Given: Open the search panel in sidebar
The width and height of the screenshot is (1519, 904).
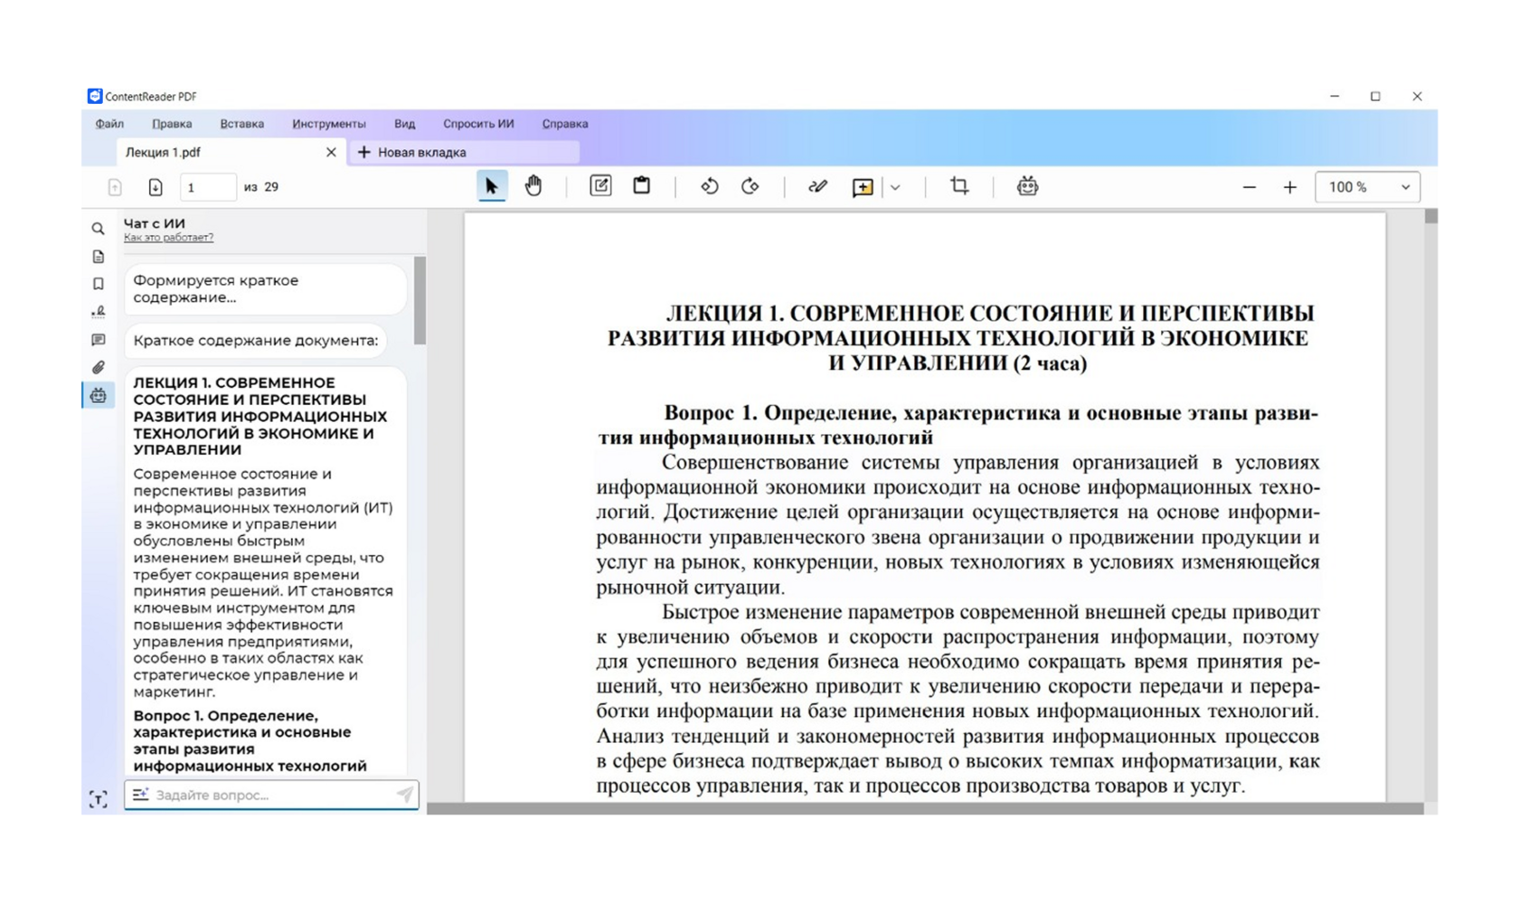Looking at the screenshot, I should [x=99, y=229].
